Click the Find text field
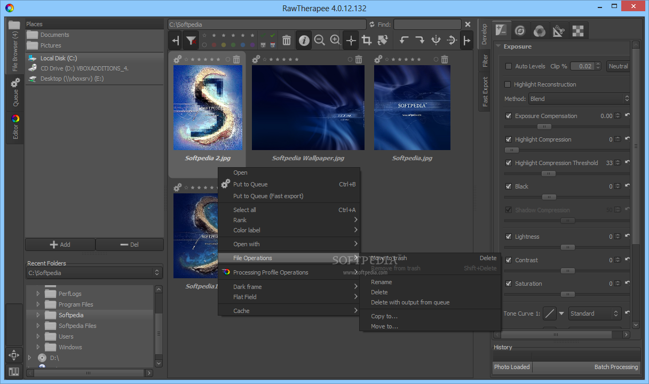Image resolution: width=649 pixels, height=384 pixels. pyautogui.click(x=428, y=24)
